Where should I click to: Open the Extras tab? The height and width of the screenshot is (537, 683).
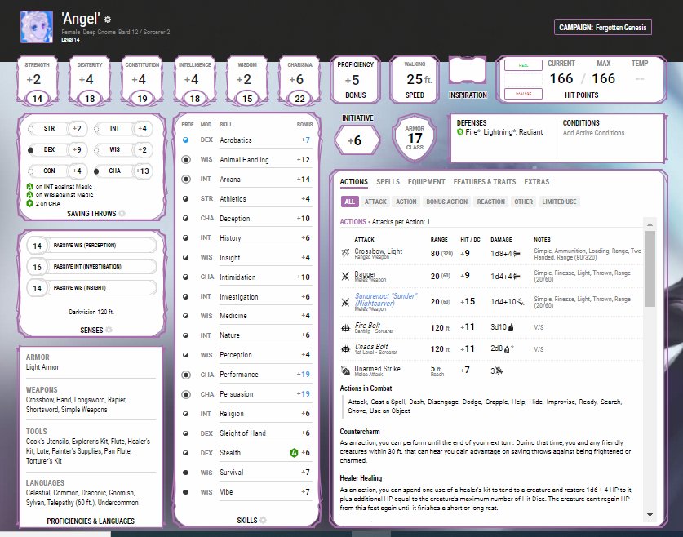[x=537, y=182]
